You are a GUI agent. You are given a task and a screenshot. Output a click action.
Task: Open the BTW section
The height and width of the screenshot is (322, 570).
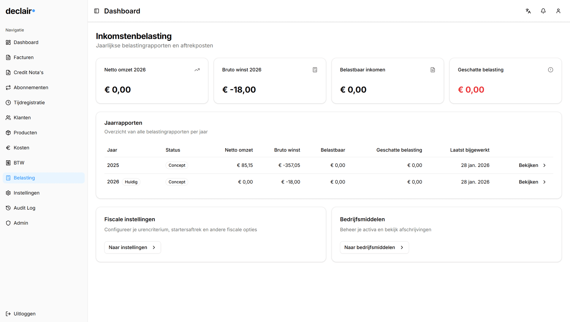(x=44, y=163)
